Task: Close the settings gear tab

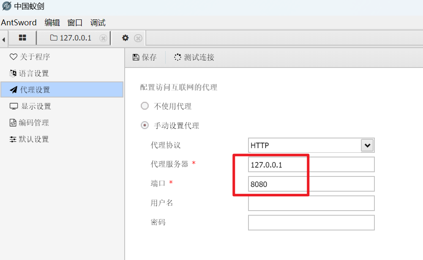Action: click(138, 38)
